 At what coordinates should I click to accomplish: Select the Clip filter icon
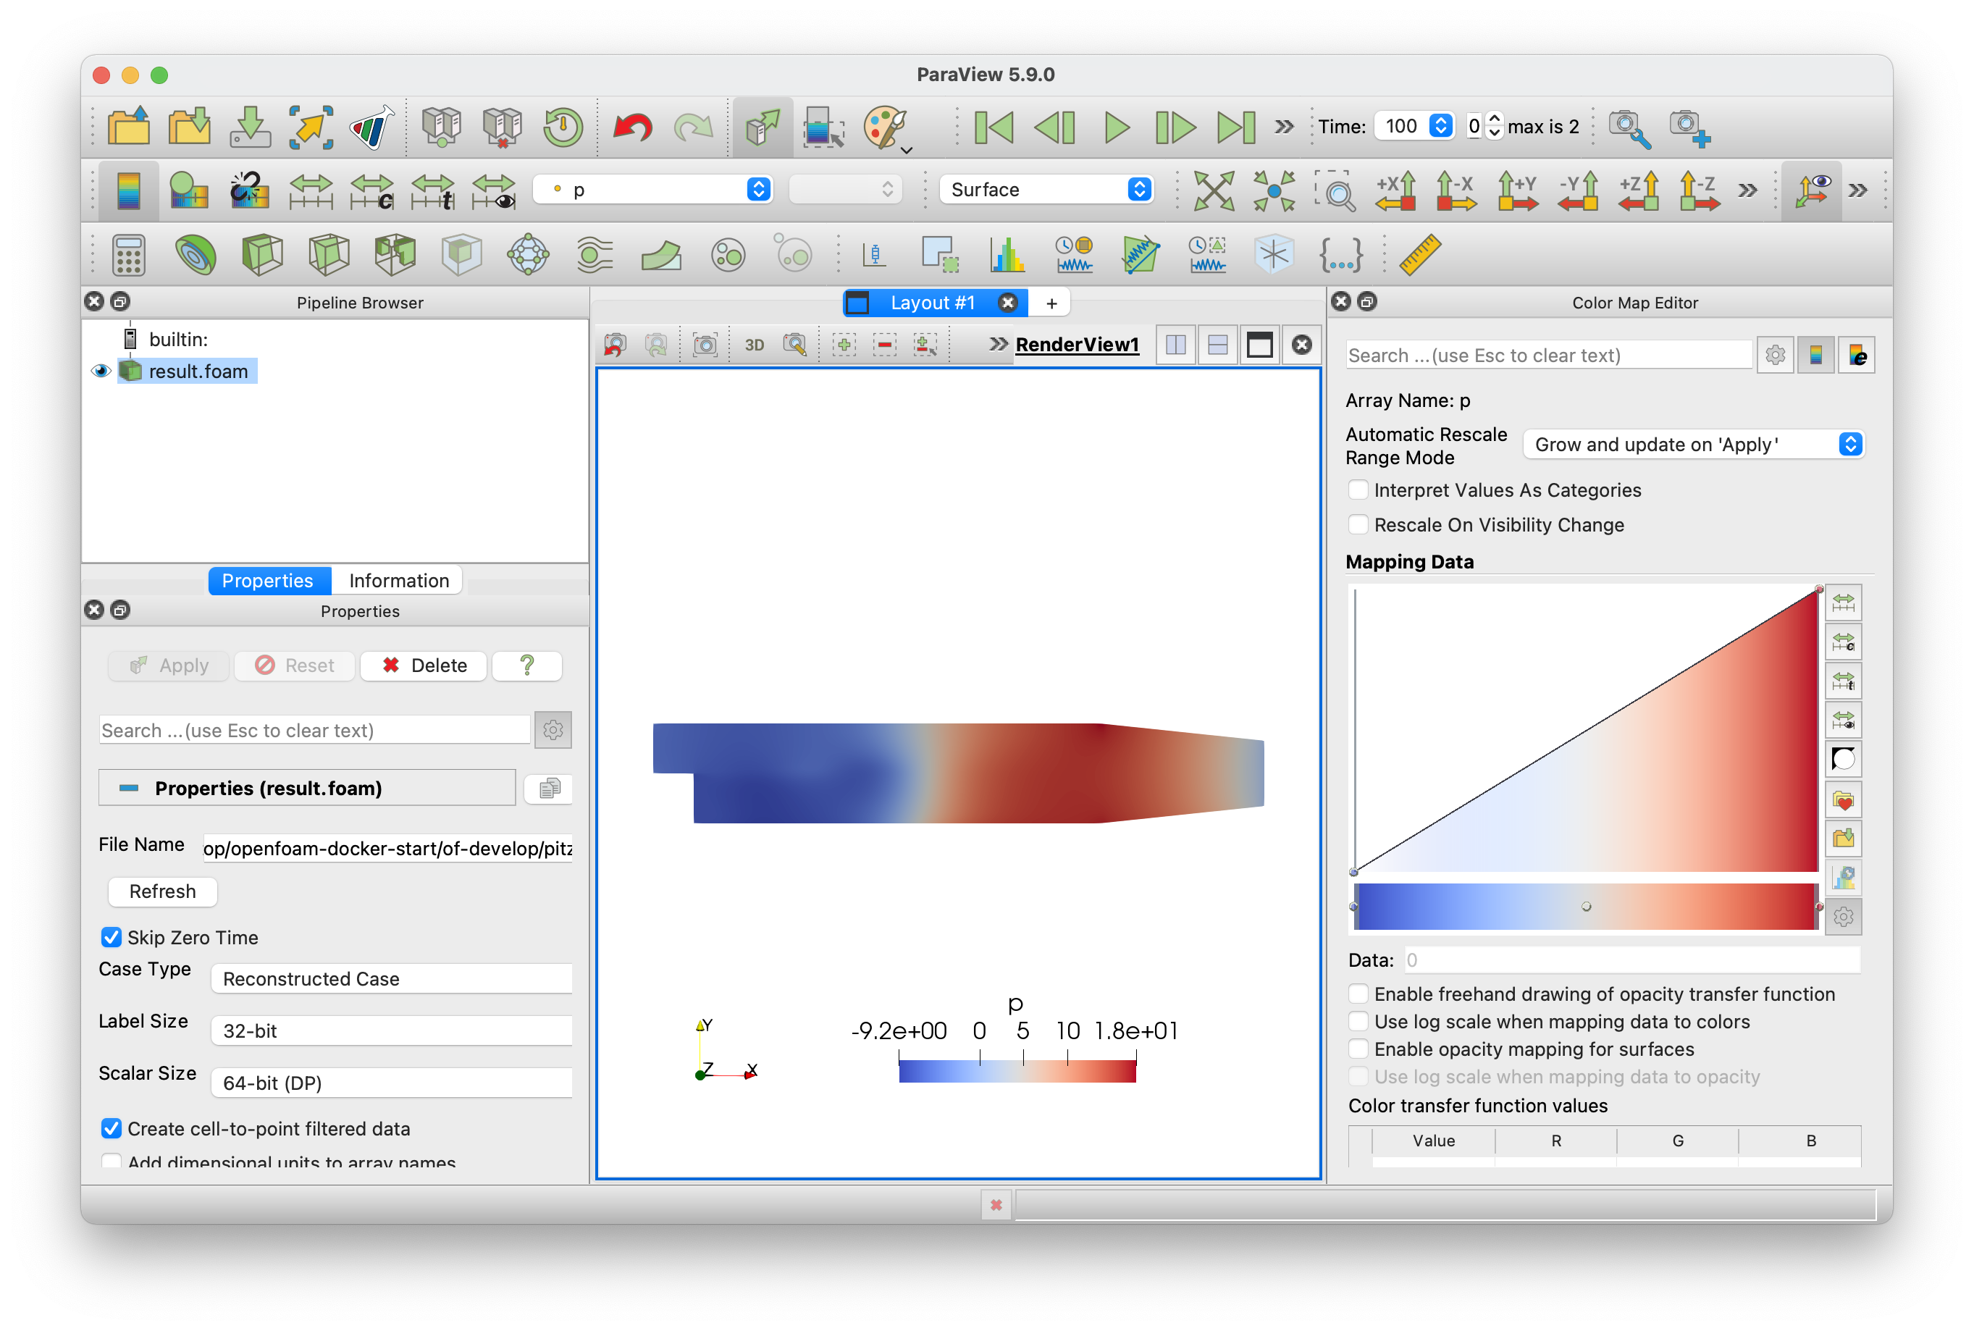(261, 255)
